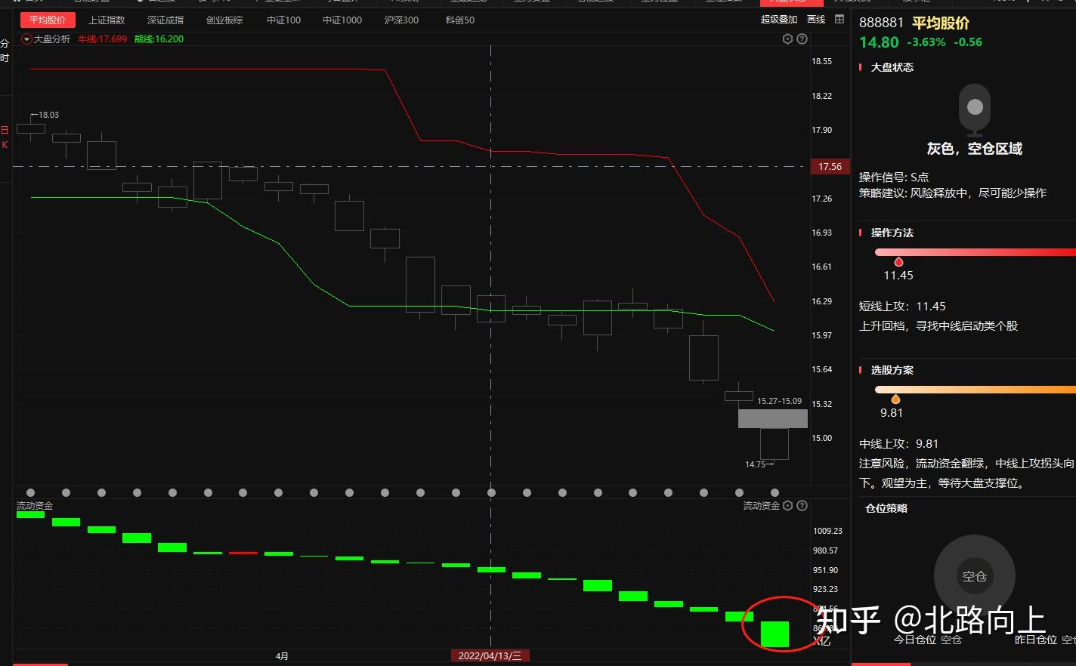Click the 操作方法 red gradient bar
The image size is (1076, 666).
[x=975, y=252]
